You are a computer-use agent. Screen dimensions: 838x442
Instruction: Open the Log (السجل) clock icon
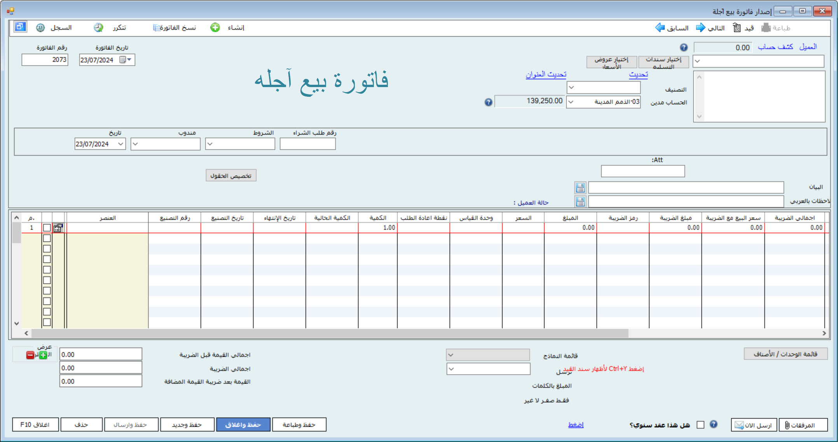click(x=40, y=28)
